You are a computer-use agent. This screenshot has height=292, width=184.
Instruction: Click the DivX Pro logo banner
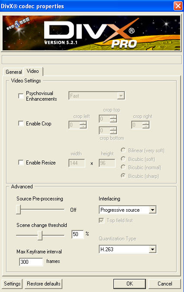pos(91,33)
